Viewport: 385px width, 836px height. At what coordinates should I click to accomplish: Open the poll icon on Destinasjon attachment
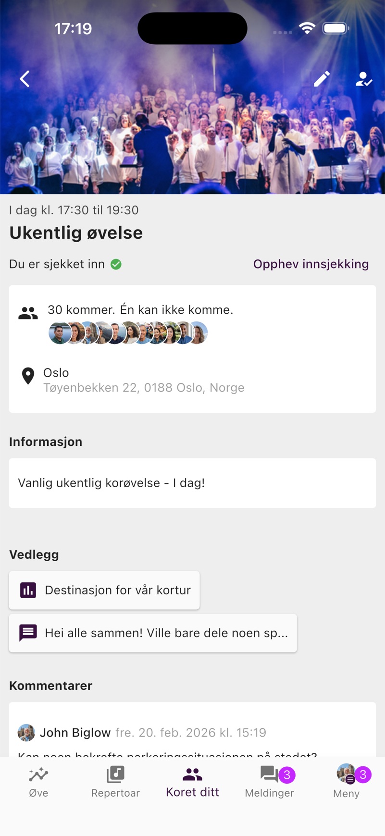pos(28,590)
